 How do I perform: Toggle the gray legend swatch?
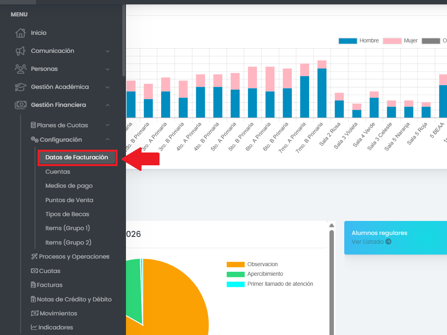pos(431,41)
